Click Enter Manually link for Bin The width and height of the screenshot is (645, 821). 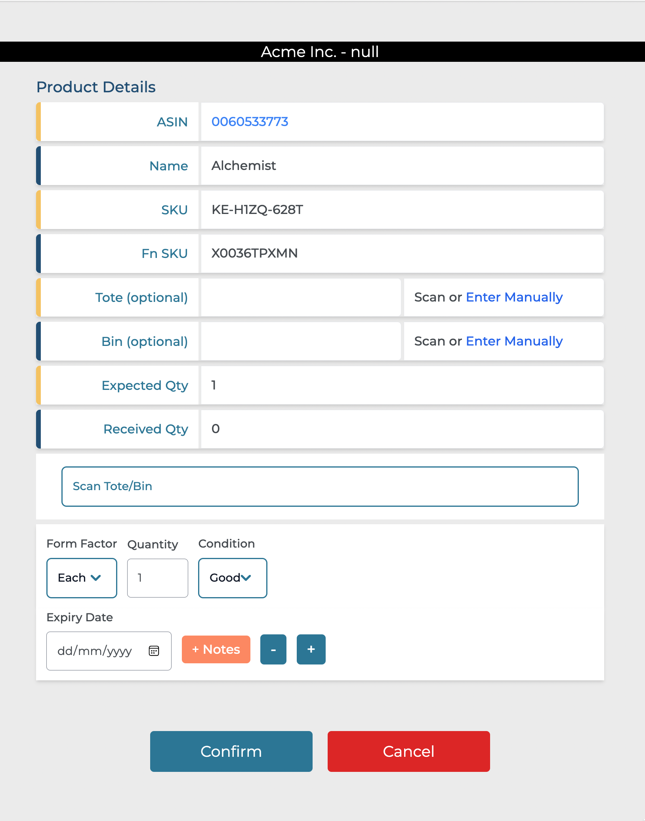514,341
